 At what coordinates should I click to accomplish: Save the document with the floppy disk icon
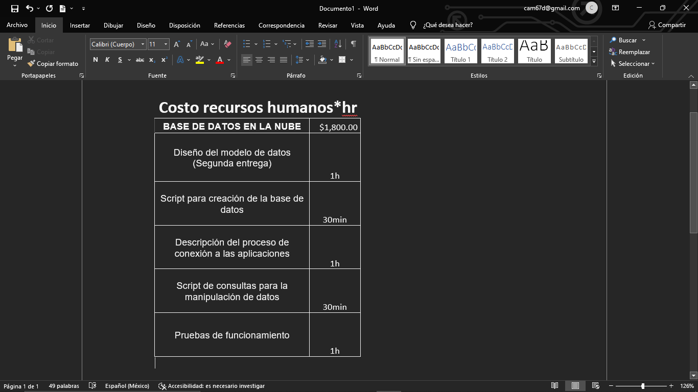15,8
